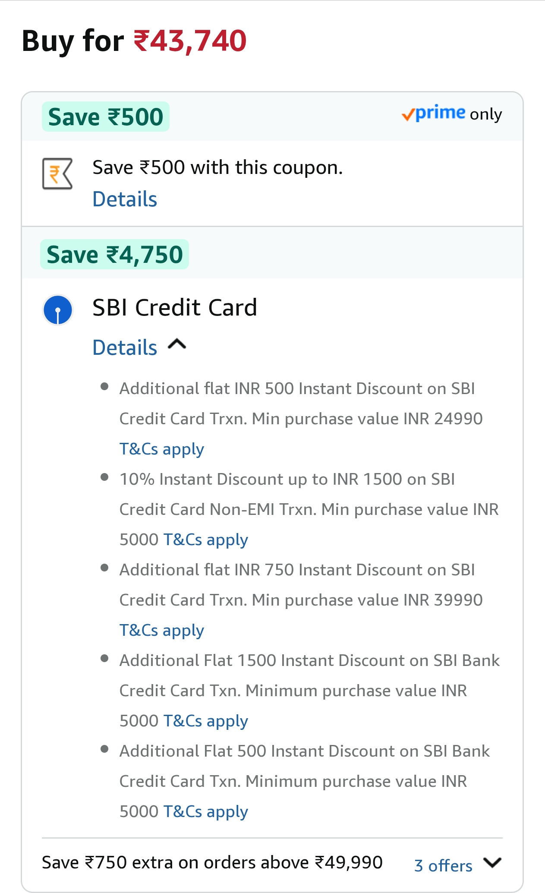Viewport: 545px width, 893px height.
Task: Open T&Cs for Flat 1500 Instant Discount
Action: click(x=205, y=721)
